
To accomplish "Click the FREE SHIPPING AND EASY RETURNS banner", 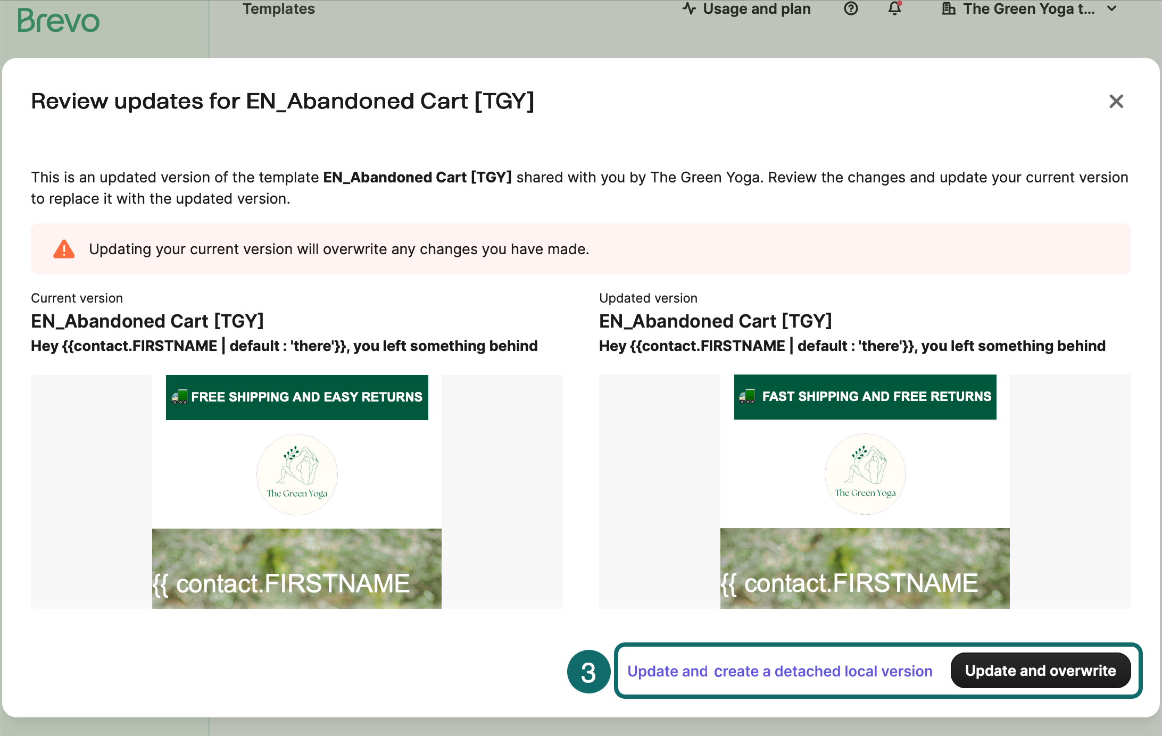I will [306, 397].
